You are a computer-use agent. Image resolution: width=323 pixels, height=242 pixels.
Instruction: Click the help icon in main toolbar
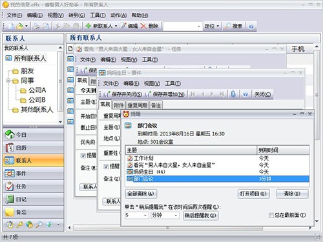[x=251, y=26]
